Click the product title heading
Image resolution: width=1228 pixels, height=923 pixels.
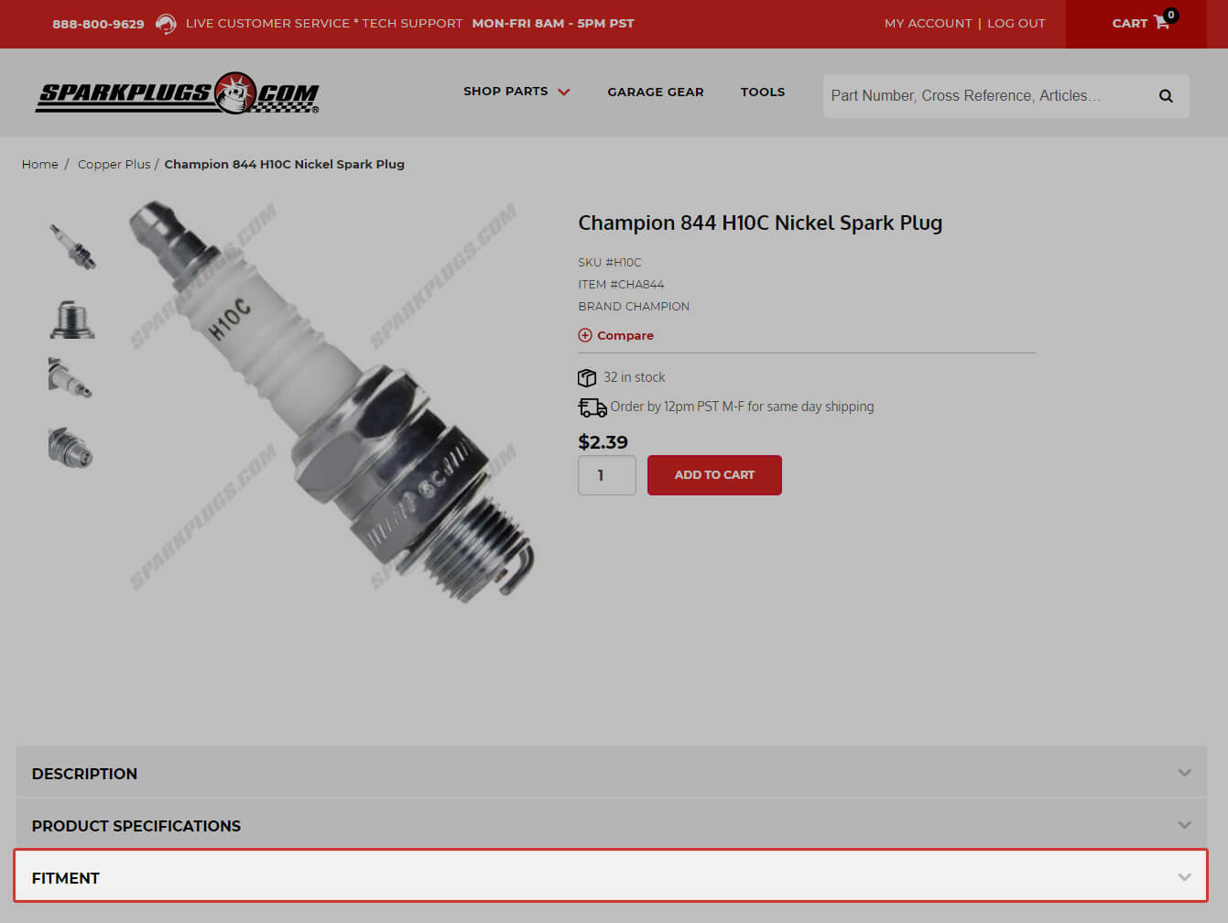(760, 223)
